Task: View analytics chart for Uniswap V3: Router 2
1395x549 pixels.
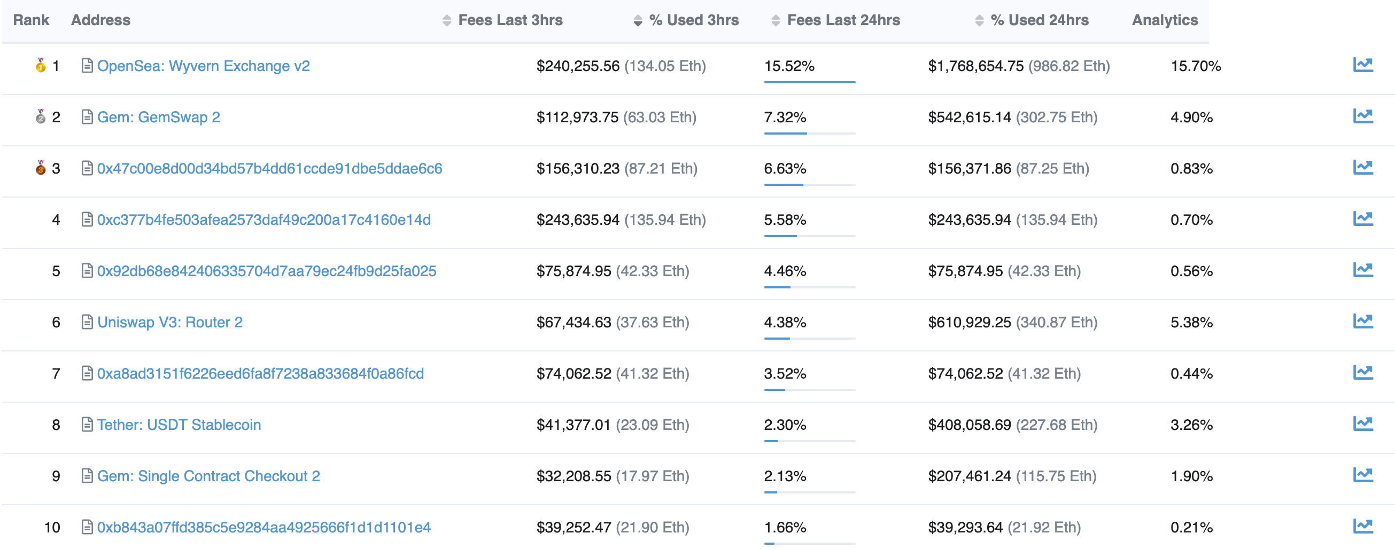Action: click(1362, 321)
